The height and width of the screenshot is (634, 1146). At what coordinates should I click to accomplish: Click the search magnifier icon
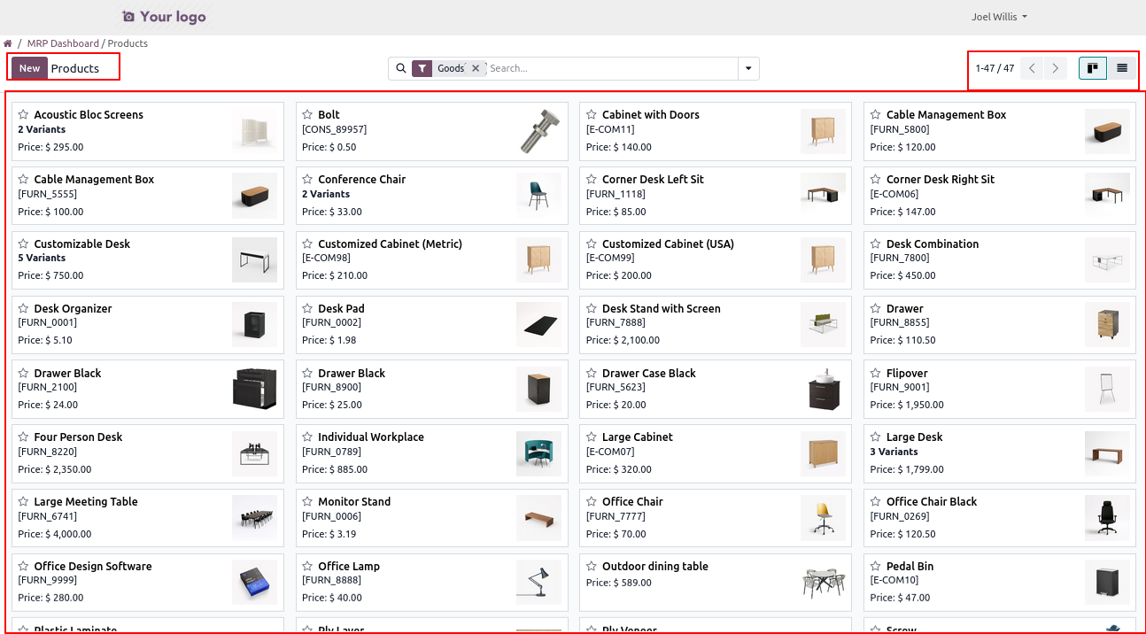tap(400, 68)
